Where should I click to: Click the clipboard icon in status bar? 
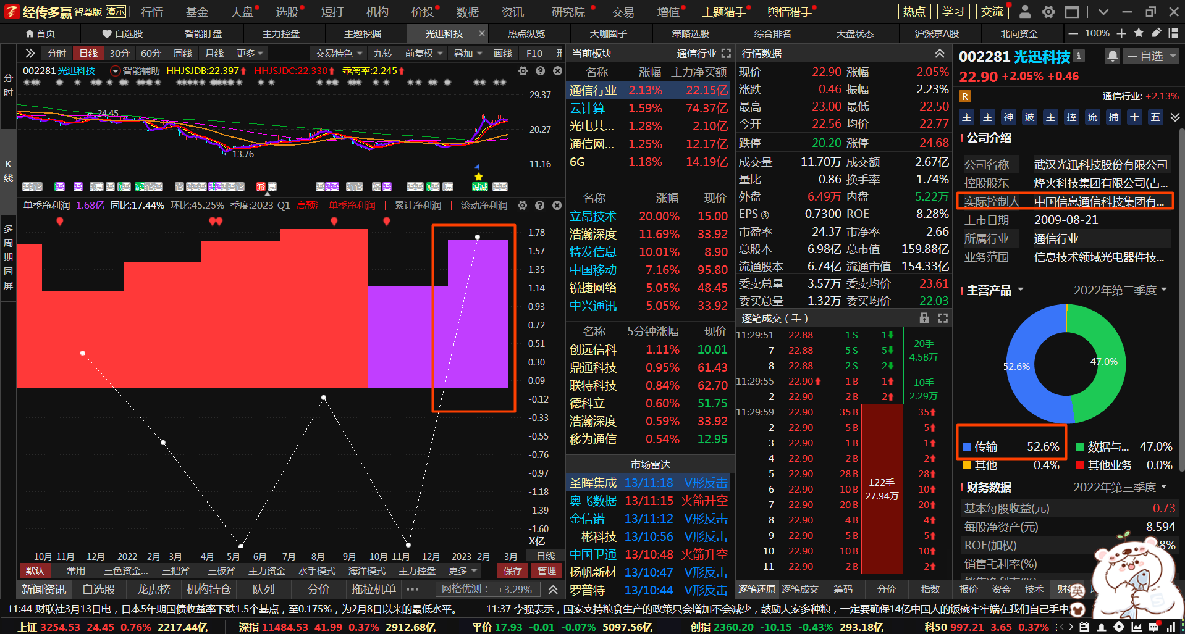pyautogui.click(x=1084, y=627)
